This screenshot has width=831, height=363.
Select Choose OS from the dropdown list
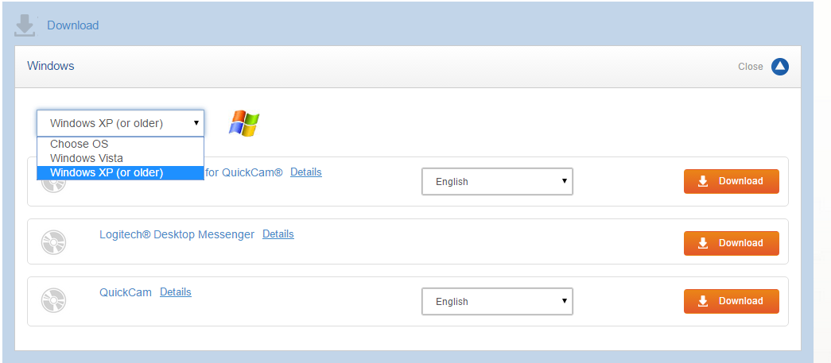click(x=120, y=144)
